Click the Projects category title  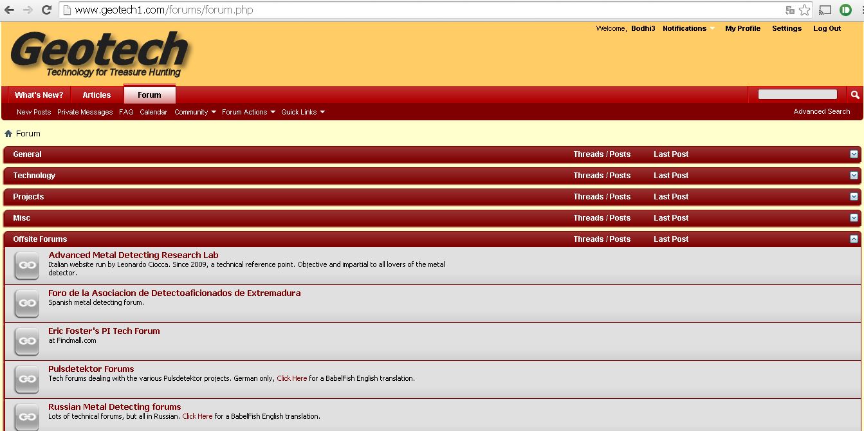pos(28,197)
